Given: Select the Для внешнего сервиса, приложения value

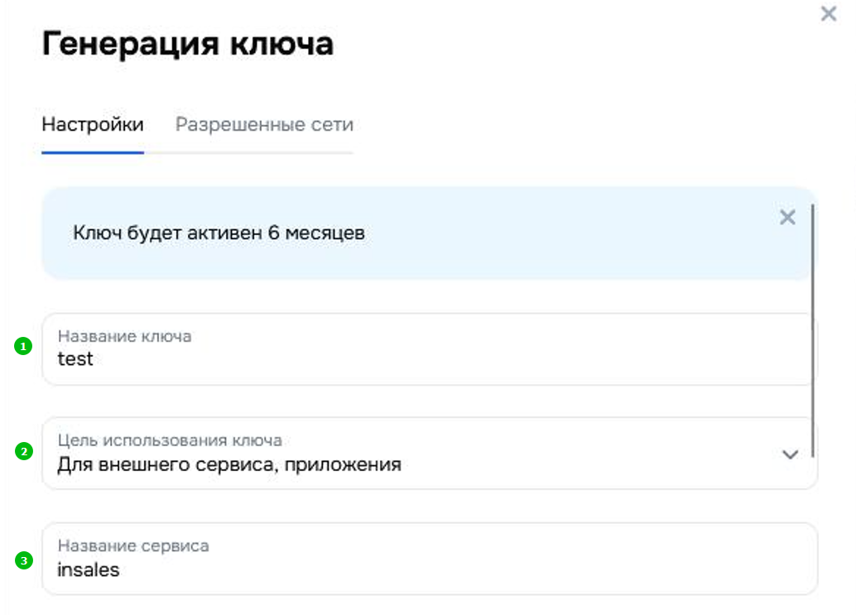Looking at the screenshot, I should [228, 464].
